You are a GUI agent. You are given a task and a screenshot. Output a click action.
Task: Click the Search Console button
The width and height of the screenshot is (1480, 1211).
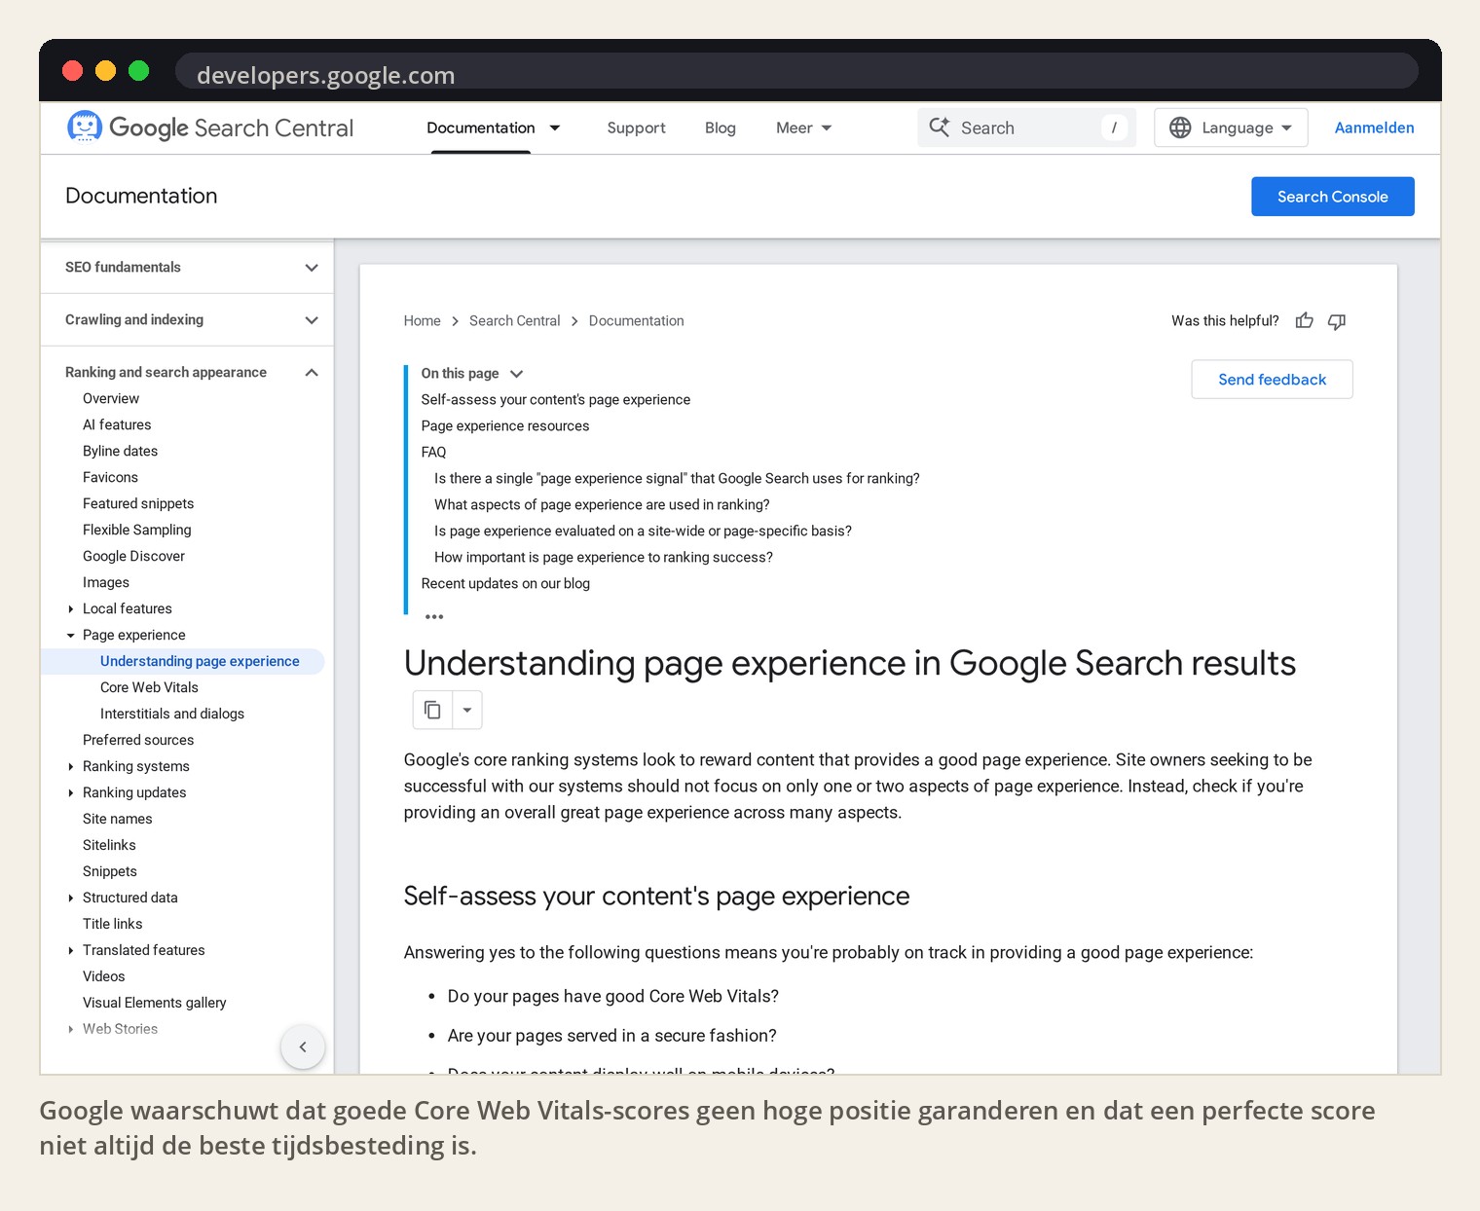pos(1332,197)
